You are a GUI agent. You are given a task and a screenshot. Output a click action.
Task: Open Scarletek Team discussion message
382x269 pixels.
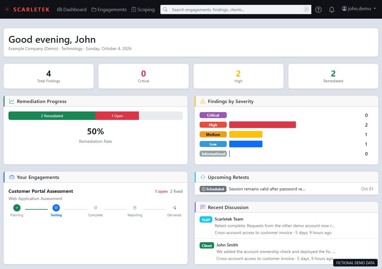287,226
